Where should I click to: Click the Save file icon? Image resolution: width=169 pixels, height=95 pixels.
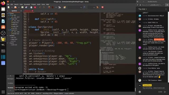pyautogui.click(x=22, y=7)
